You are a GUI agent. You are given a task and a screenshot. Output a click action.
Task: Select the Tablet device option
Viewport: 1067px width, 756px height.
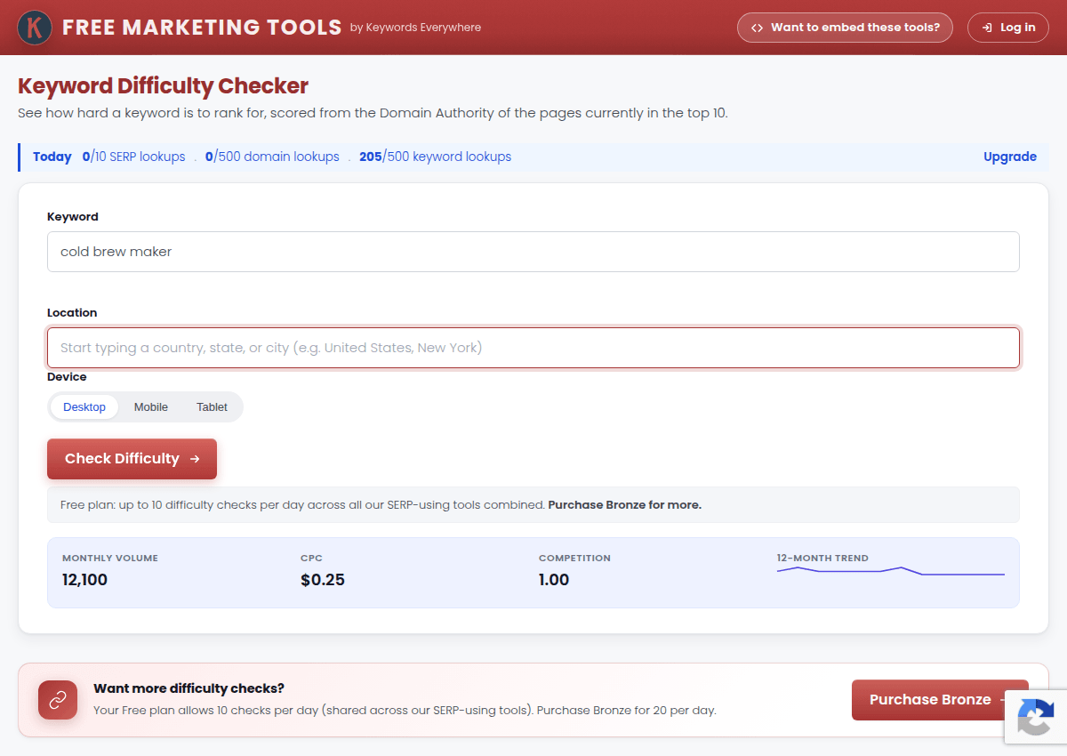tap(213, 406)
